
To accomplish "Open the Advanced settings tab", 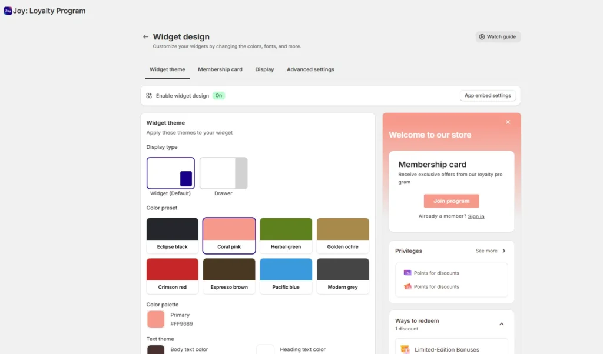I will (x=310, y=69).
